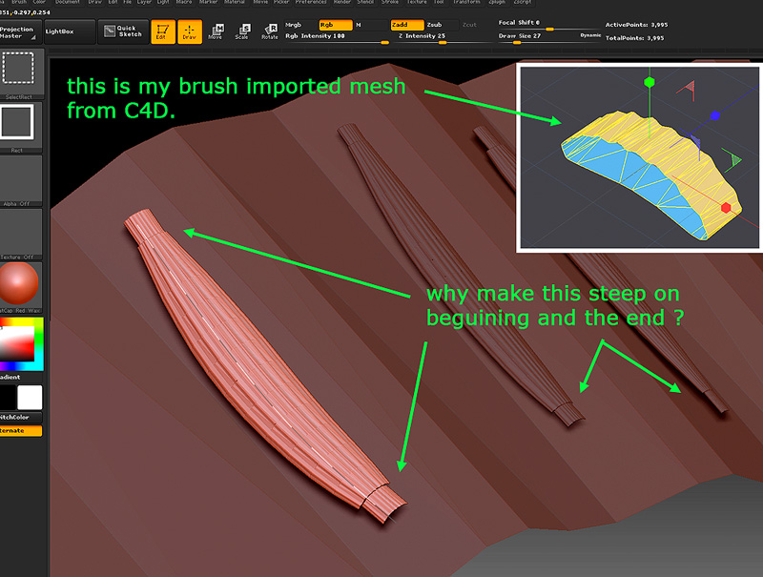The height and width of the screenshot is (577, 763).
Task: Pick color in the color picker square
Action: coord(18,343)
